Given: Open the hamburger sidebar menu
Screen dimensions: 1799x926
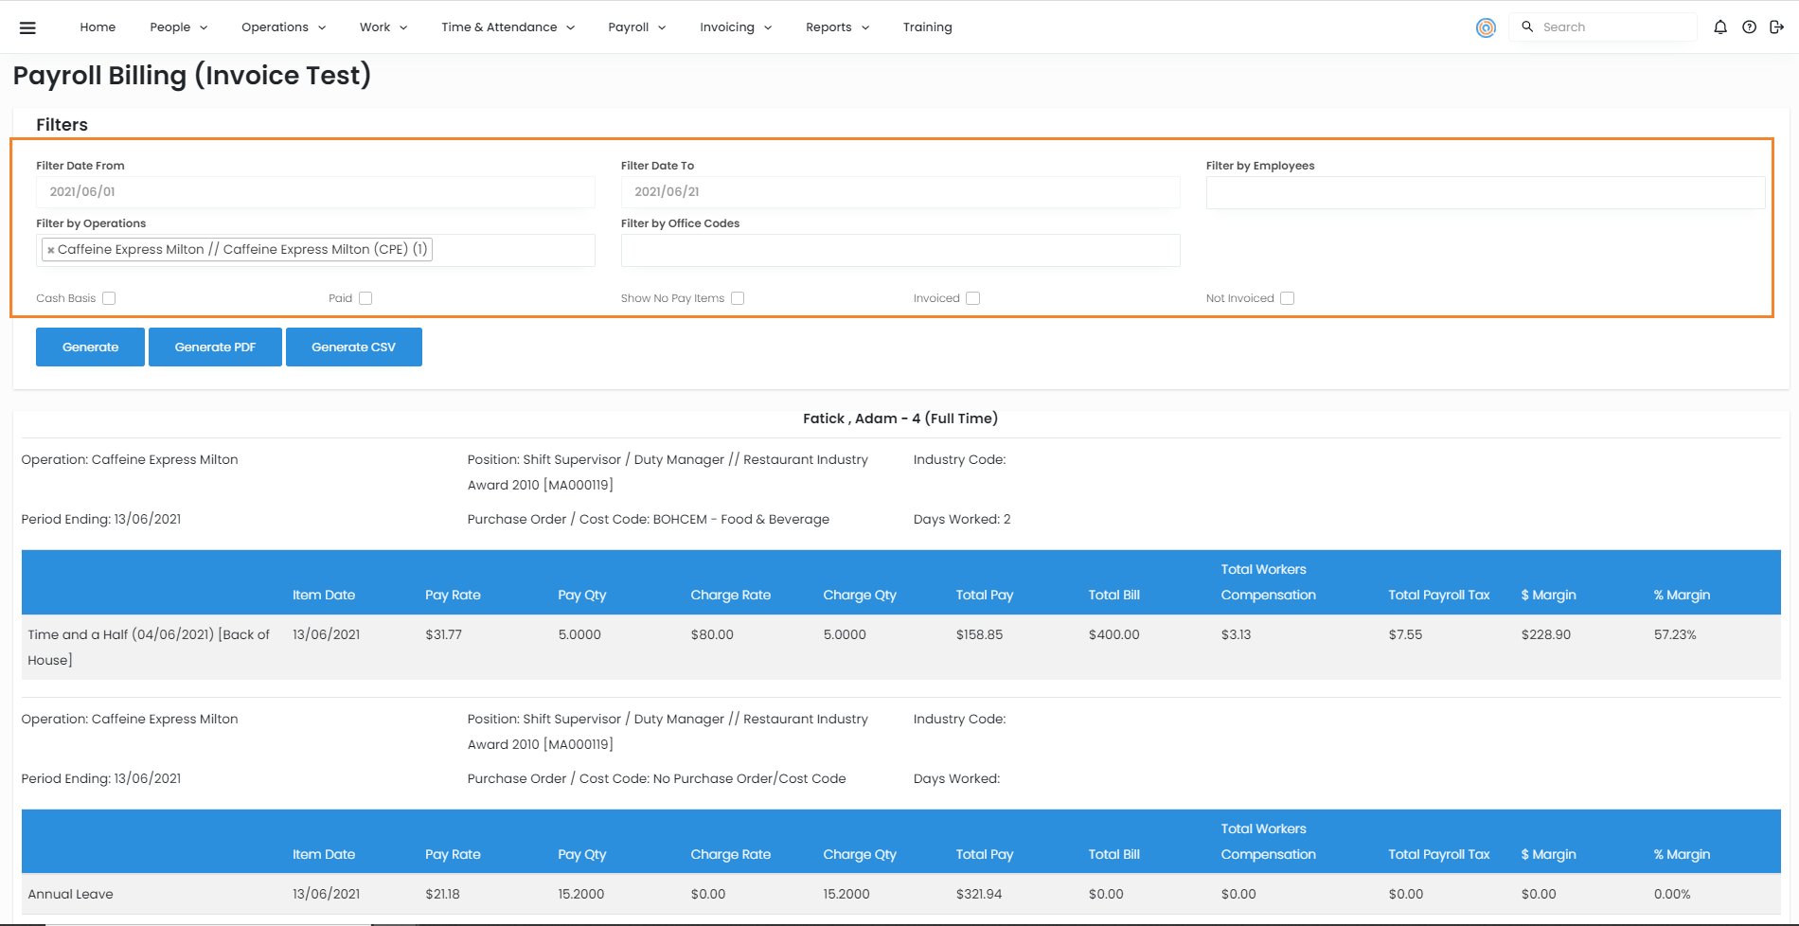Looking at the screenshot, I should click(x=27, y=27).
